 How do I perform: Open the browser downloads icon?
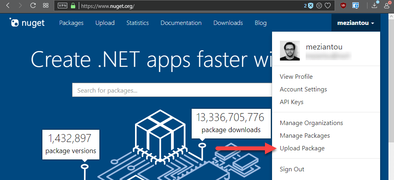375,6
